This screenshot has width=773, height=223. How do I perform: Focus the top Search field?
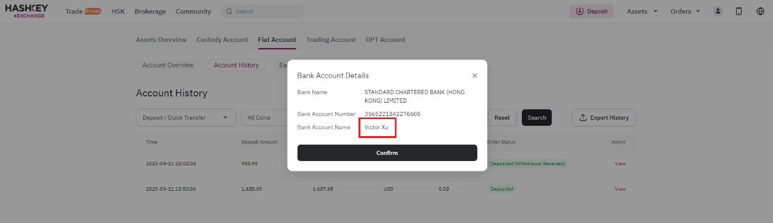(263, 12)
